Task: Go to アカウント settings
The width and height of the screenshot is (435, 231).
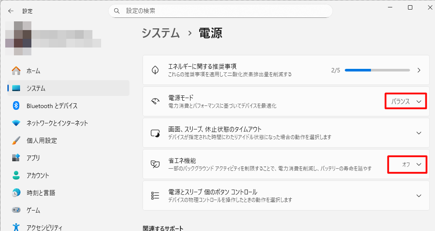Action: pos(68,175)
